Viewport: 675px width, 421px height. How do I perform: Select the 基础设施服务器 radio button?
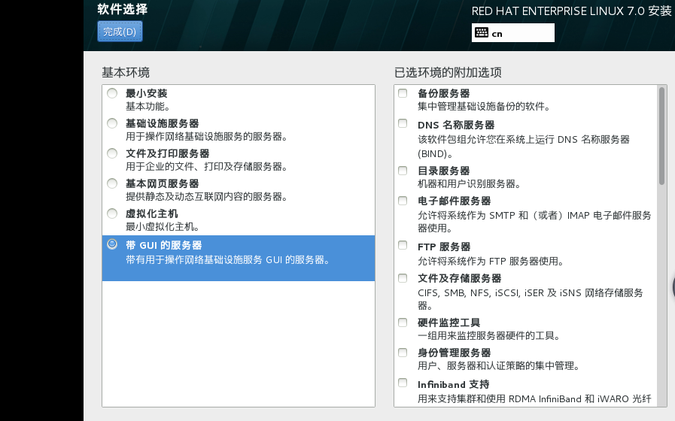click(x=112, y=123)
